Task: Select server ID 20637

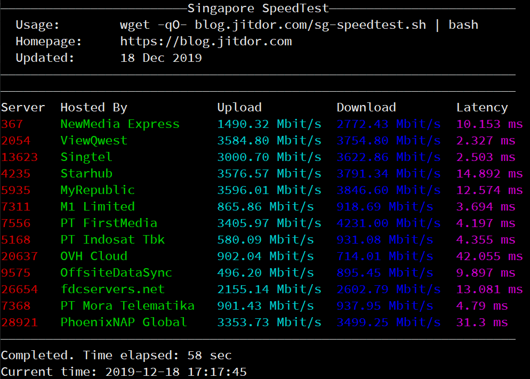Action: (x=20, y=256)
